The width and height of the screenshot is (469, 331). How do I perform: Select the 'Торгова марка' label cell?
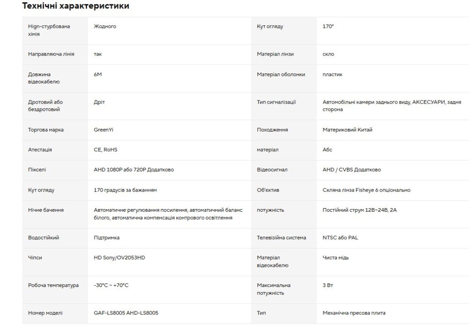point(46,130)
